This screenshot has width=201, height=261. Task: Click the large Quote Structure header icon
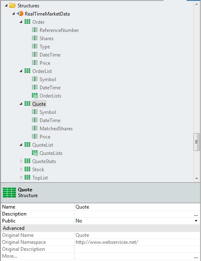coord(9,193)
